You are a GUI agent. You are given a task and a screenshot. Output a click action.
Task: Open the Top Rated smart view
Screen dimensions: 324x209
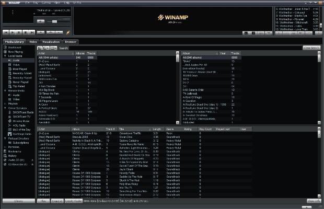[19, 86]
